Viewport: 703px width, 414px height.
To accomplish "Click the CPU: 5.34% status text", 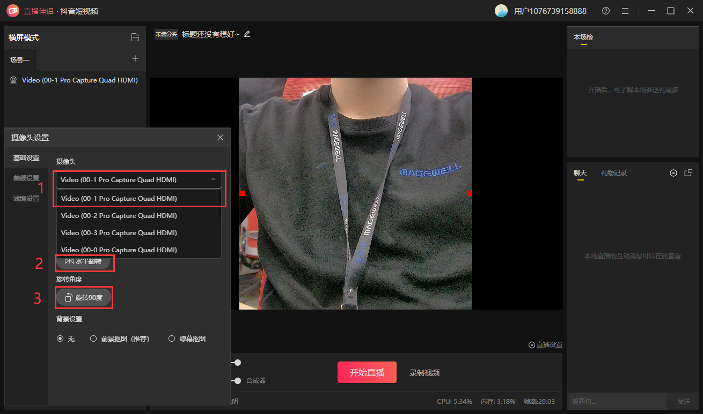I will (455, 401).
